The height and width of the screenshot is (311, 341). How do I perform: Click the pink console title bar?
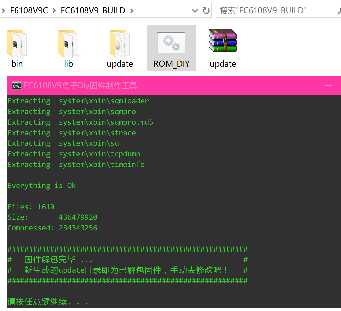[x=165, y=85]
